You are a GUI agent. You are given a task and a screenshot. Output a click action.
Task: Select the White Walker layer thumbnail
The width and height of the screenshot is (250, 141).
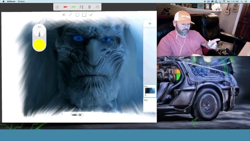click(x=150, y=91)
